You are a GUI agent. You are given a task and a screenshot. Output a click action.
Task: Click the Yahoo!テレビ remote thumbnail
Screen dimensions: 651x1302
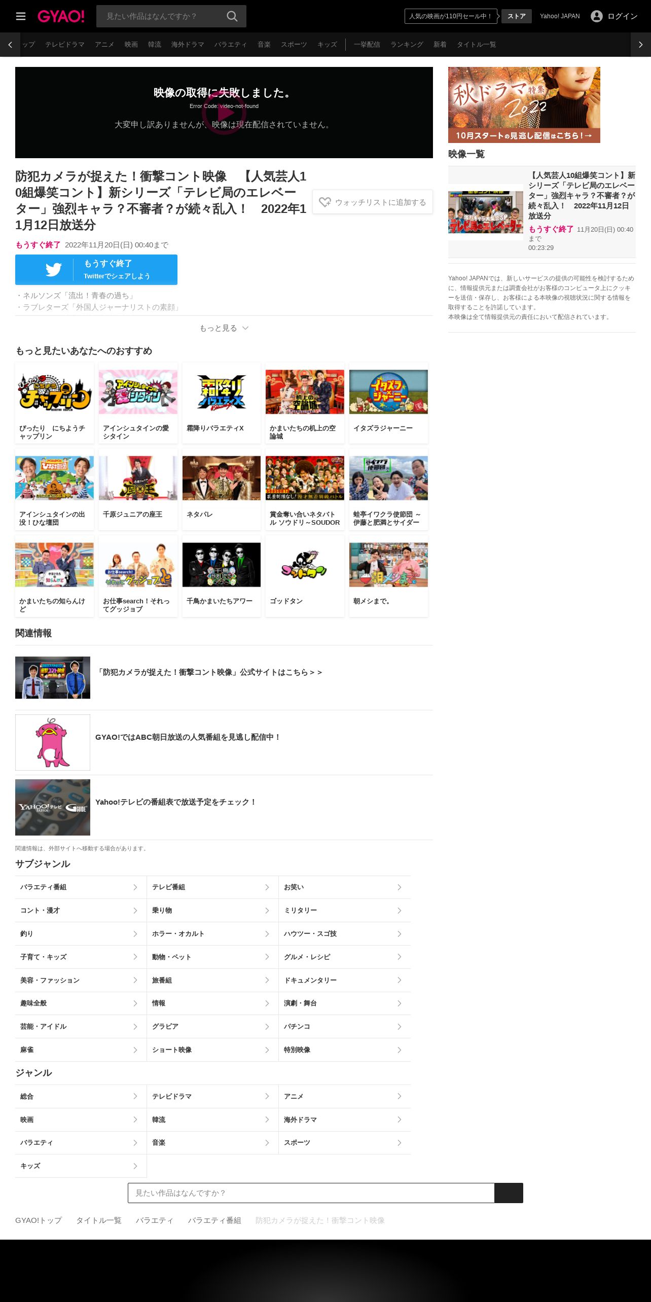click(53, 807)
